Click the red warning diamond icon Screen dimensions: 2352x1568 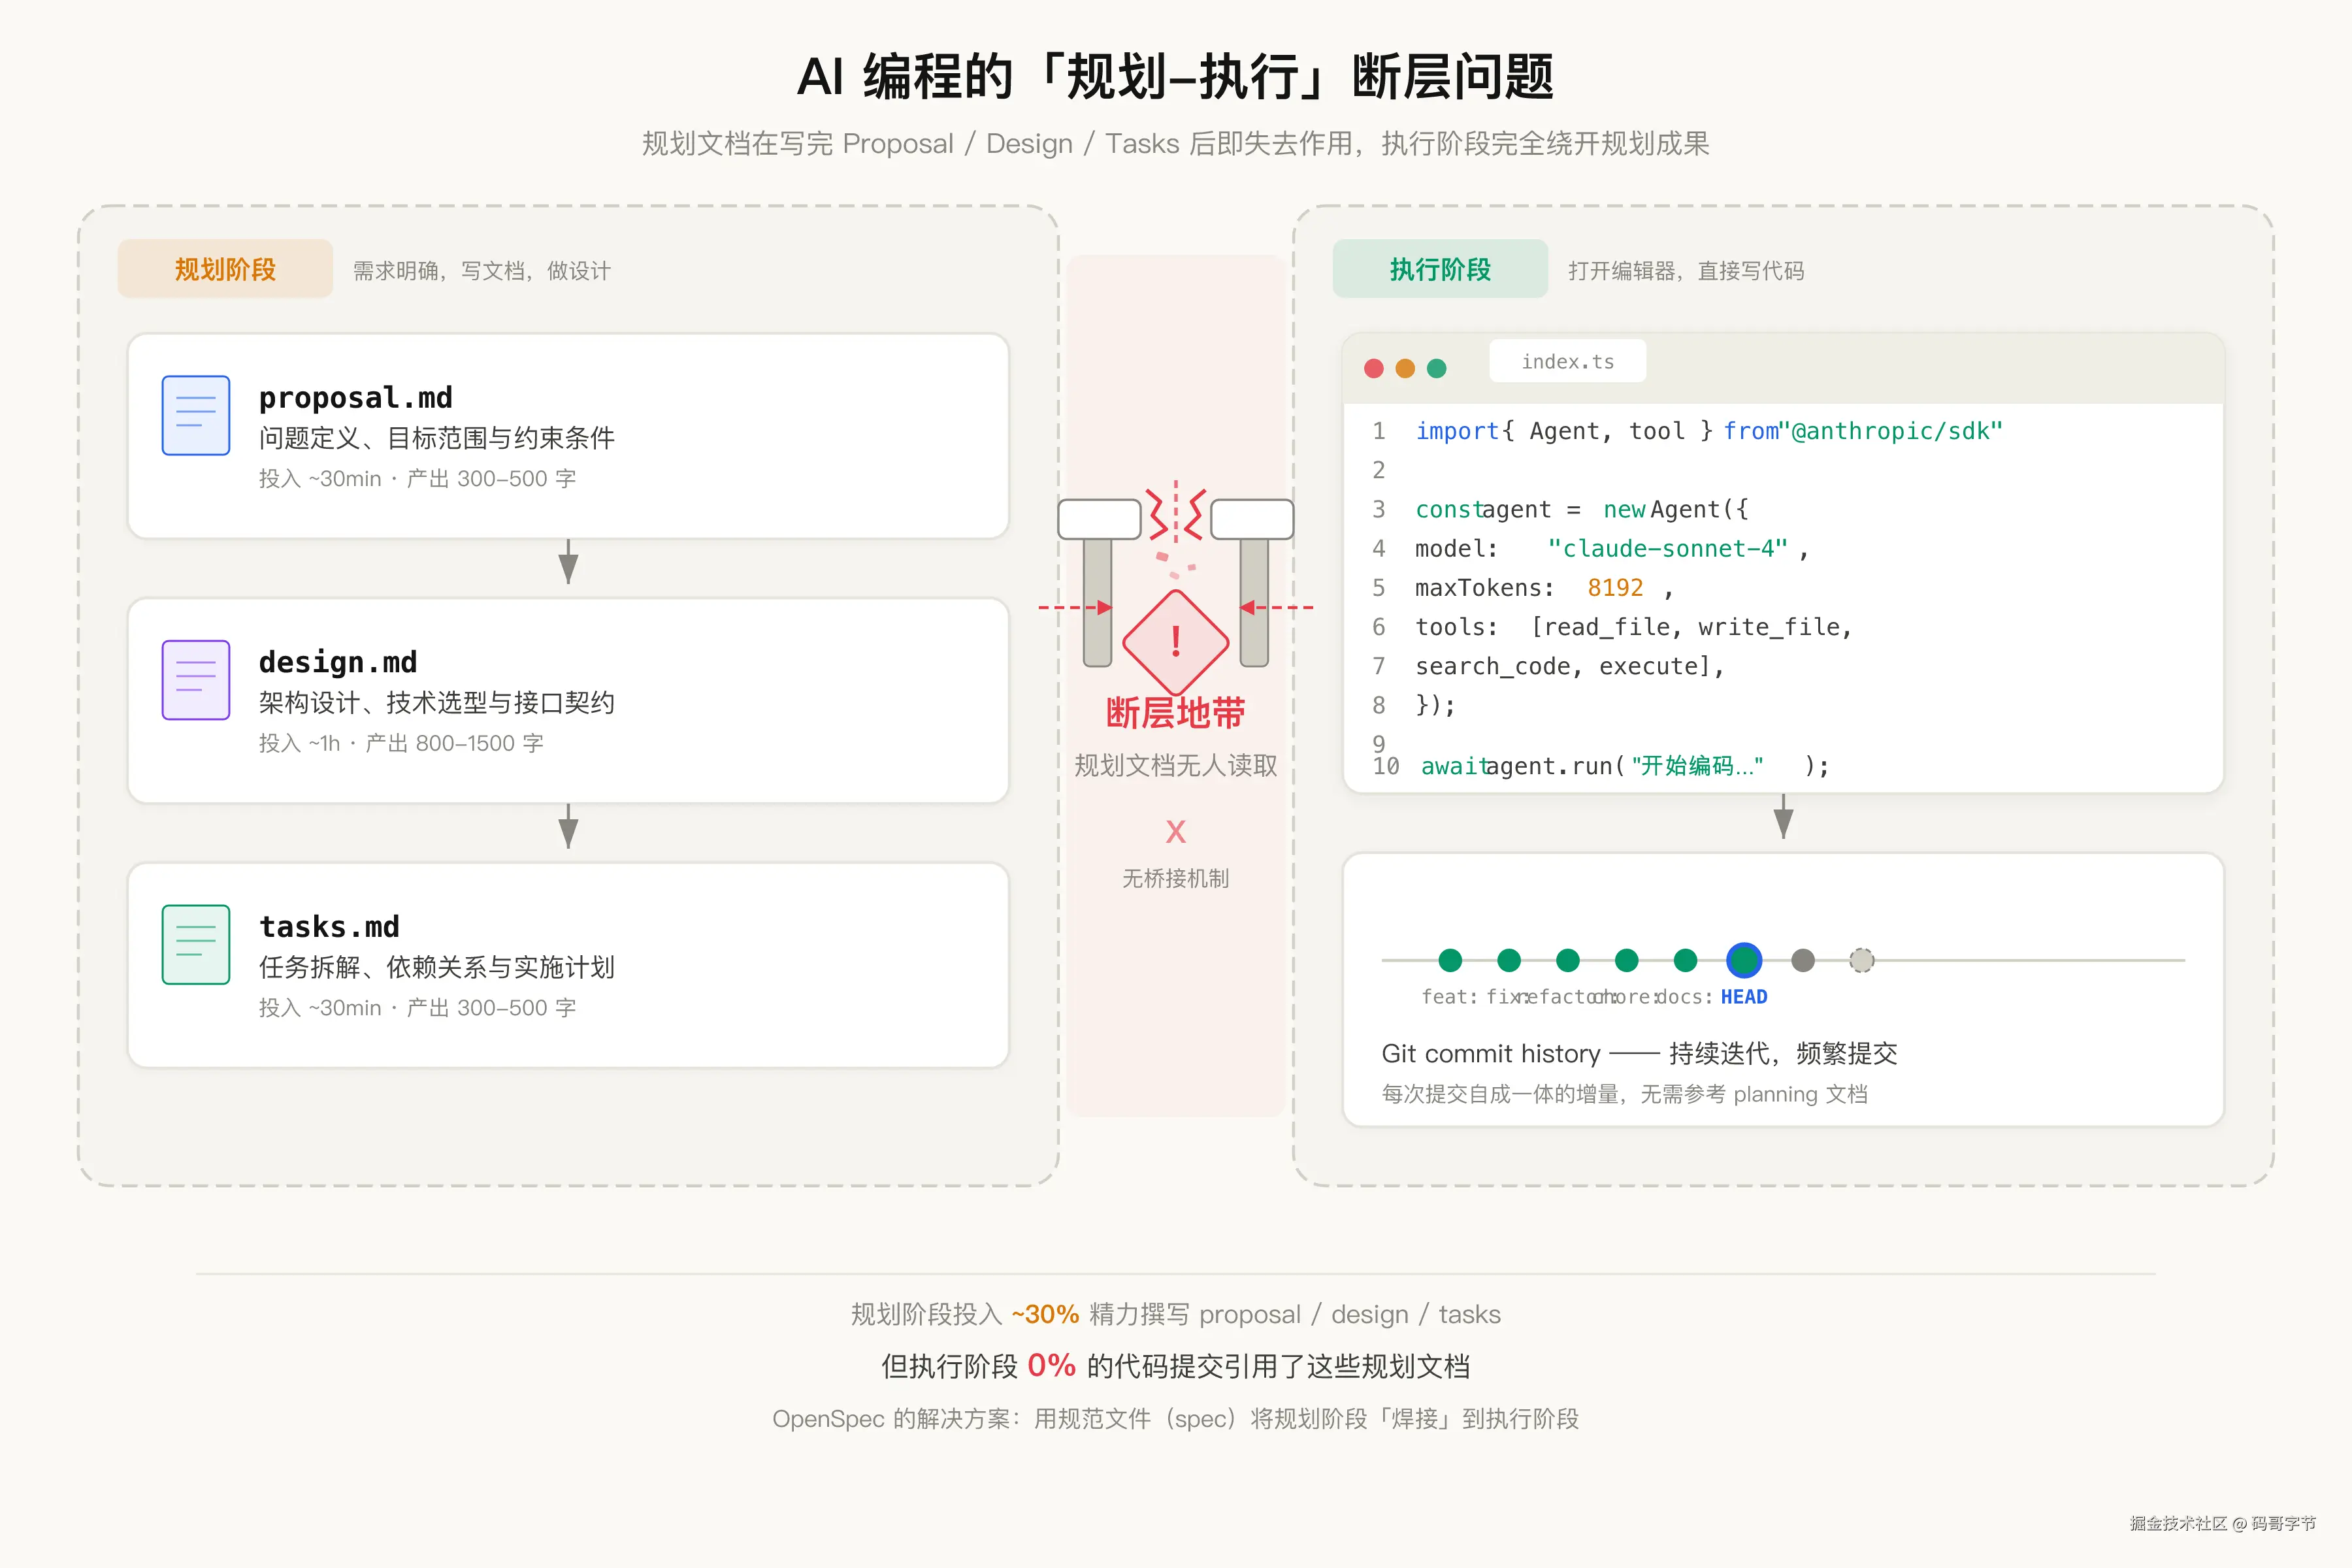point(1176,642)
